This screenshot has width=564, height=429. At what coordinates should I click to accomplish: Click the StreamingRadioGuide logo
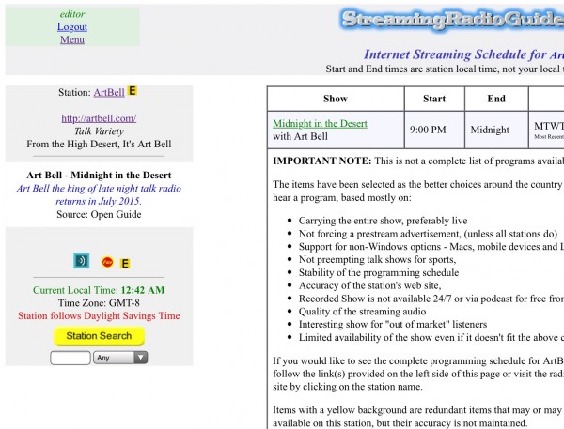452,20
